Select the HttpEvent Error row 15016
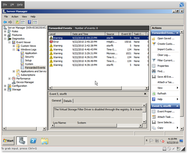The height and width of the screenshot is (153, 187). (99, 42)
